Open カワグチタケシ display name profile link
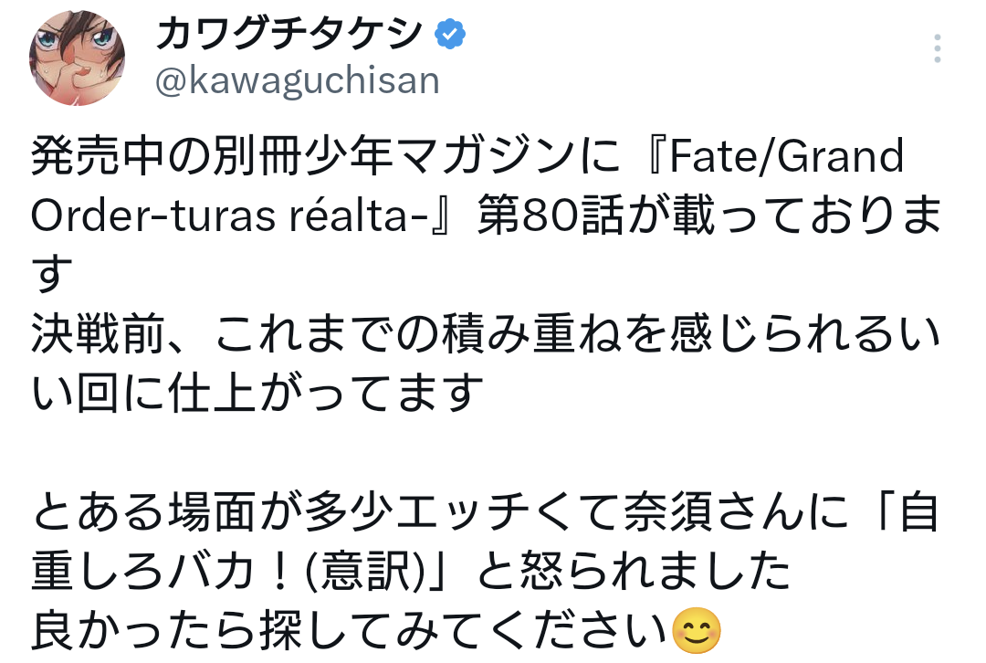This screenshot has height=663, width=986. click(289, 36)
